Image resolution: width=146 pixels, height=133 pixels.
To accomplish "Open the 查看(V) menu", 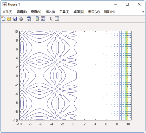I will point(36,12).
